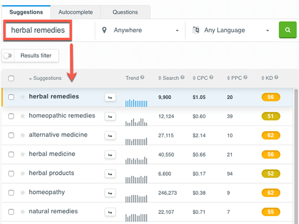The width and height of the screenshot is (299, 224).
Task: Click arrow icon beside alternative medicine
Action: click(x=110, y=136)
